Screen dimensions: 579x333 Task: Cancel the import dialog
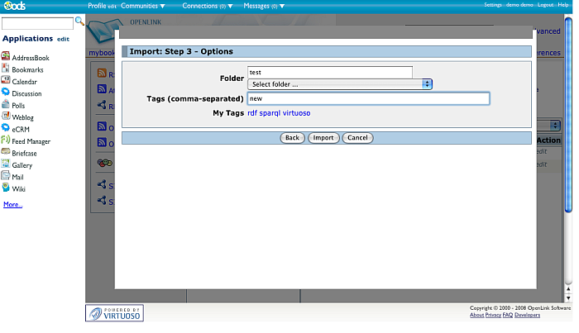pos(356,138)
